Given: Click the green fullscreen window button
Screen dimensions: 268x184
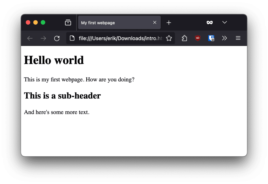Looking at the screenshot, I should 43,22.
